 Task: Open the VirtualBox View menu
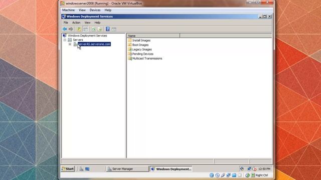(82, 10)
